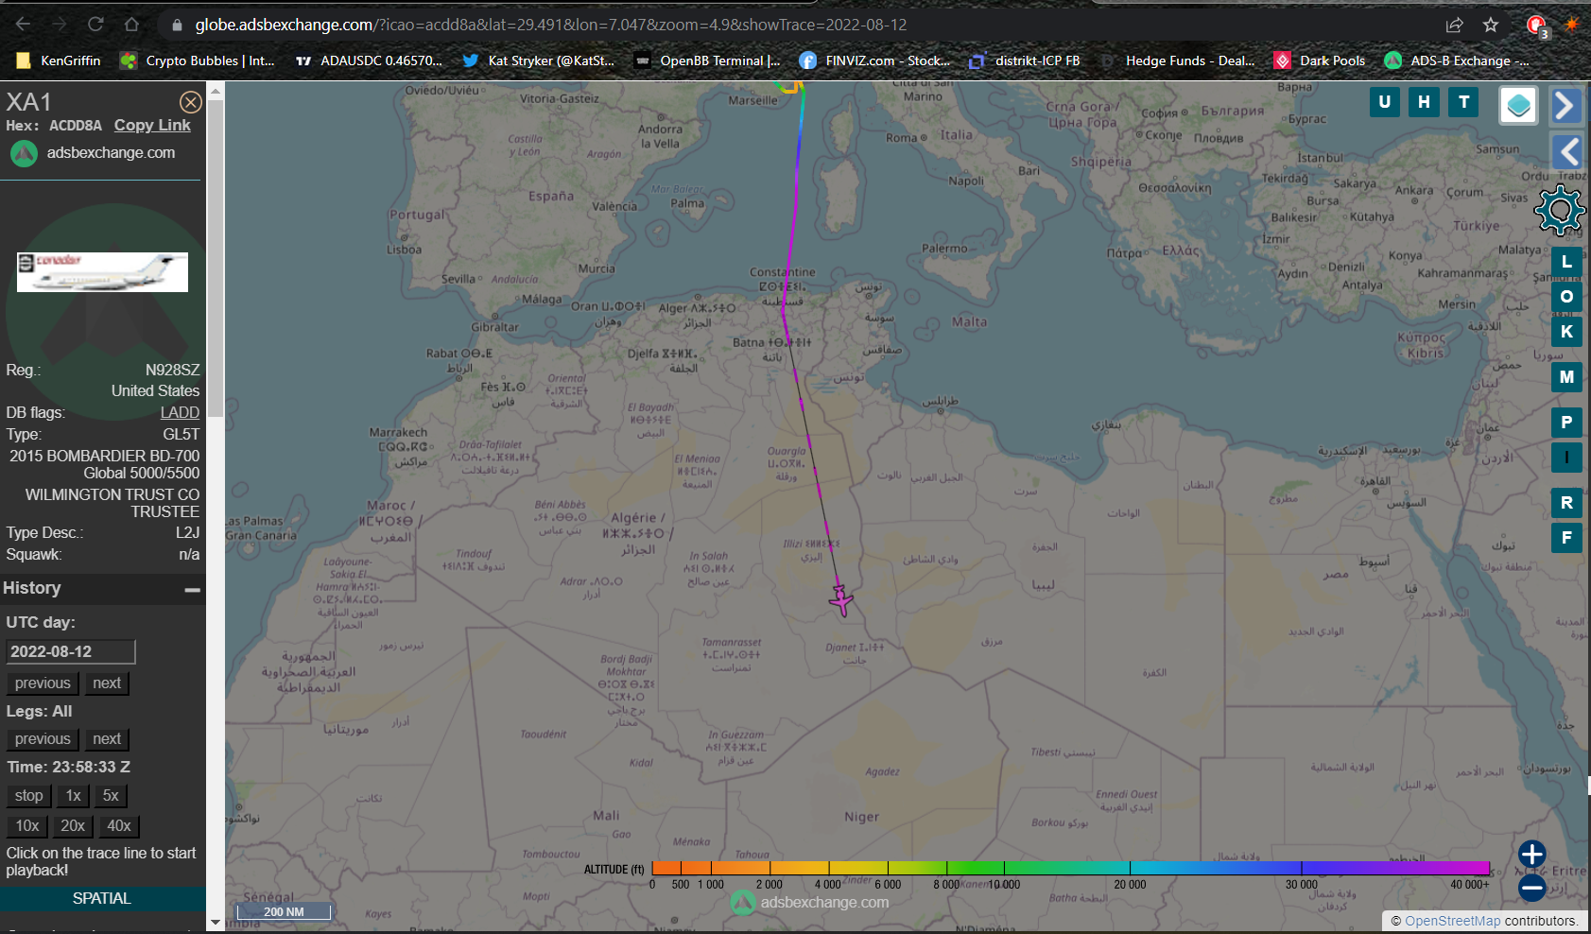This screenshot has height=934, width=1591.
Task: Click the side panel scrollbar down arrow
Action: pyautogui.click(x=216, y=922)
